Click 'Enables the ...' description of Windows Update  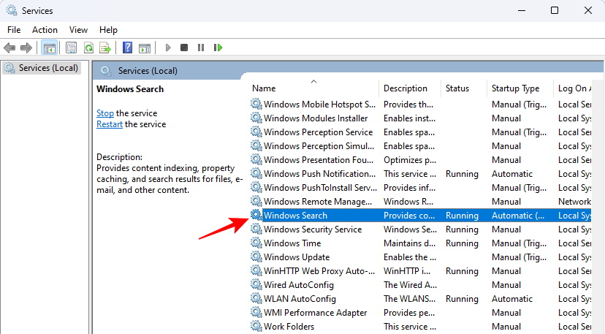coord(410,257)
